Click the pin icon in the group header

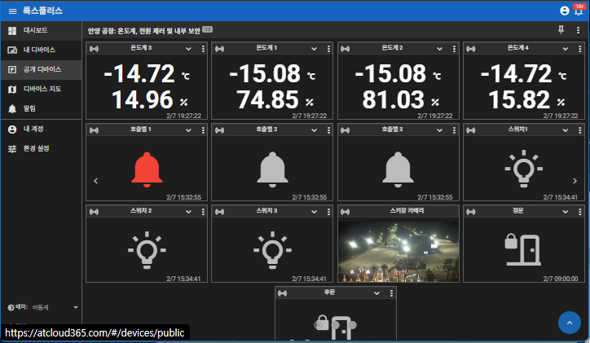click(x=561, y=30)
